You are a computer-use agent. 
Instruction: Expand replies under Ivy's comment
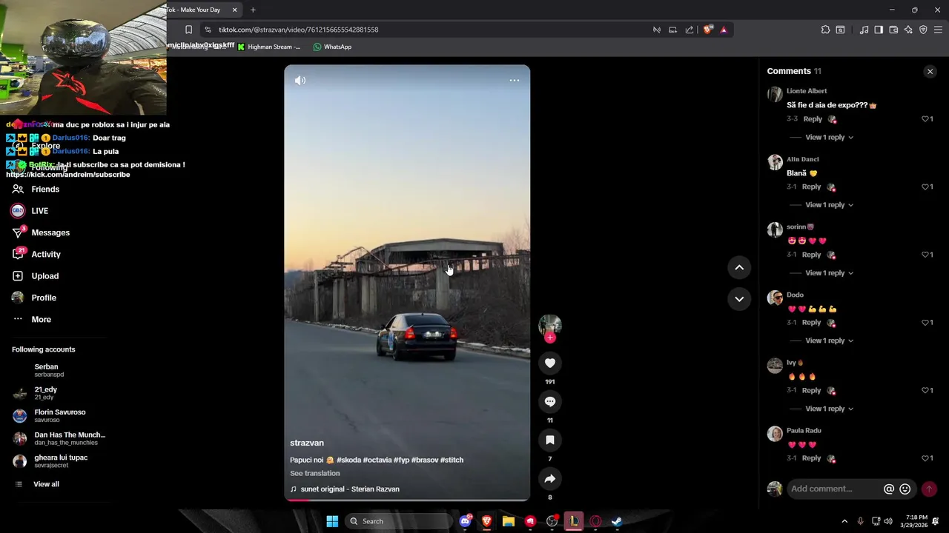[829, 409]
